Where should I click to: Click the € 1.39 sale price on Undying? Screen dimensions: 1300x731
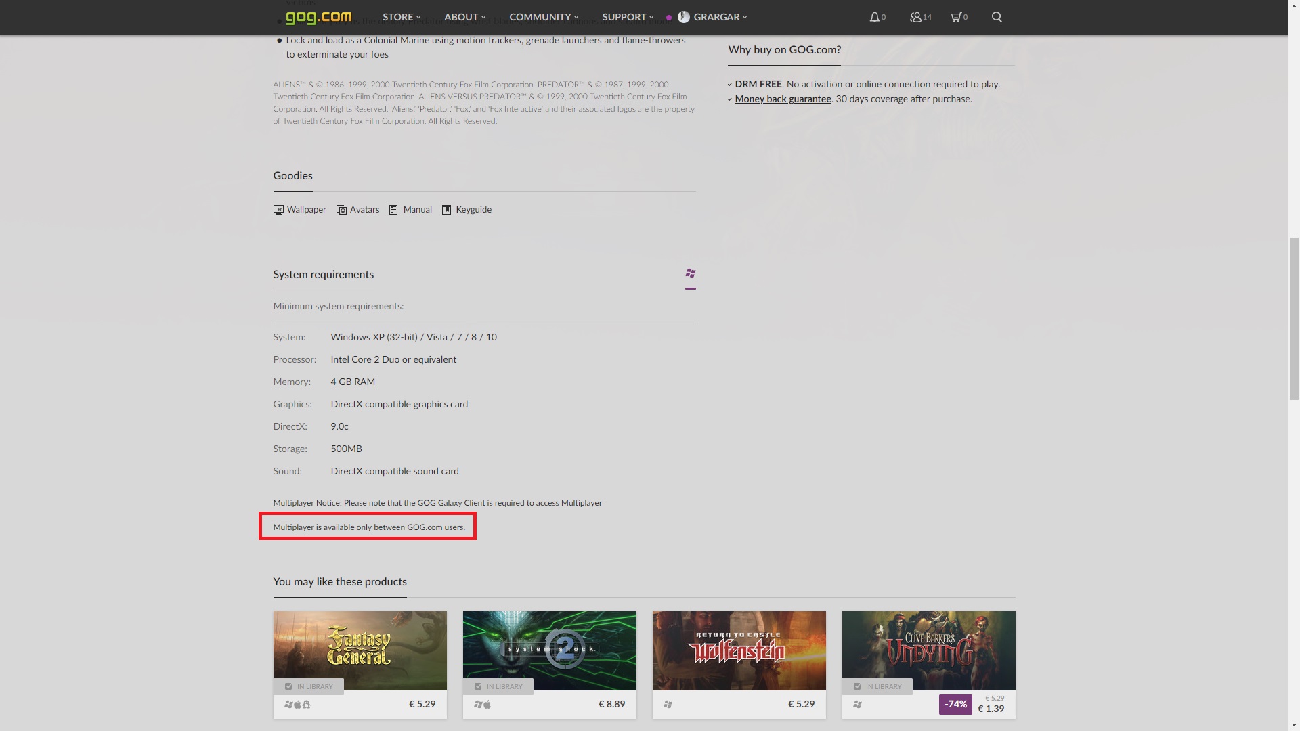click(x=991, y=709)
